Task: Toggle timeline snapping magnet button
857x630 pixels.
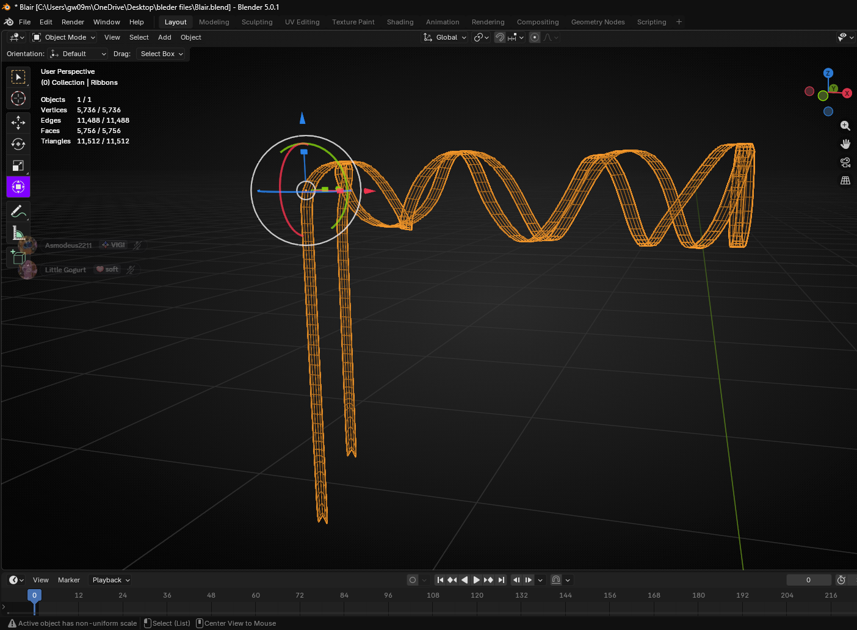Action: coord(556,580)
